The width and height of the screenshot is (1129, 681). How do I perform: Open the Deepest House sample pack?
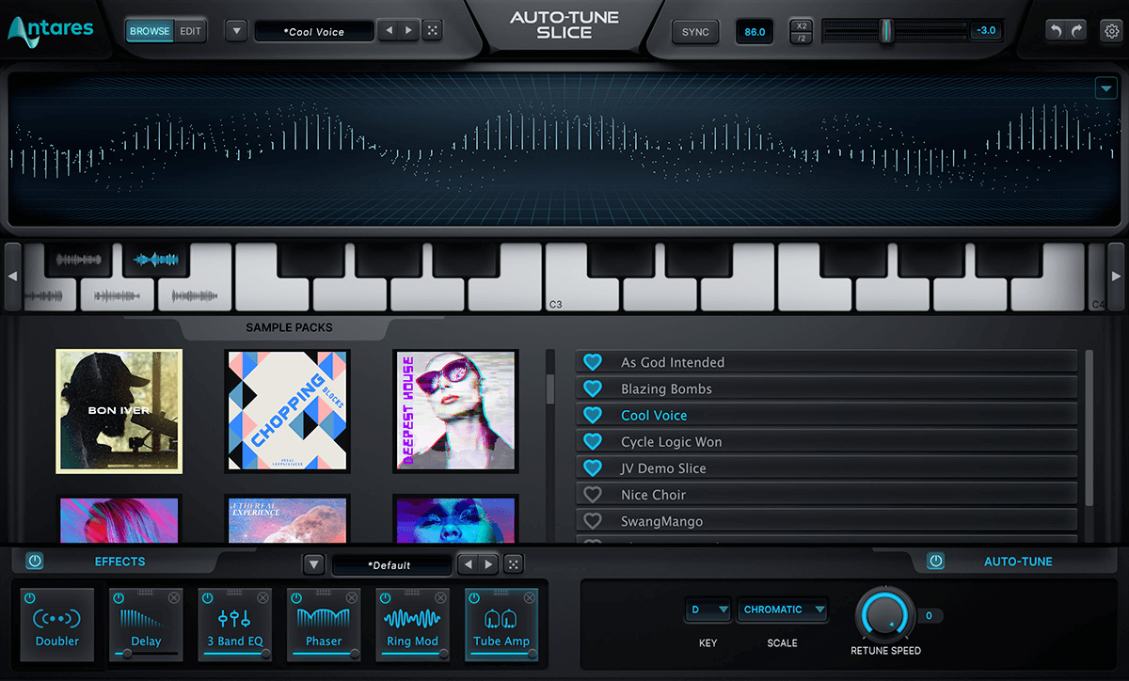pyautogui.click(x=455, y=410)
